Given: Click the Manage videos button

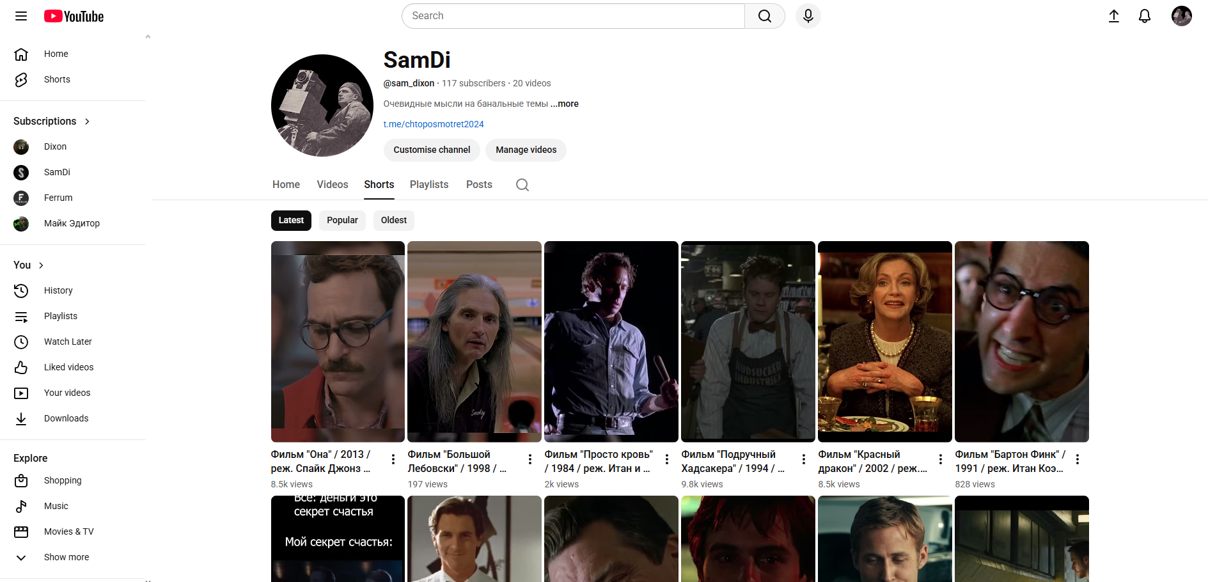Looking at the screenshot, I should [x=526, y=150].
